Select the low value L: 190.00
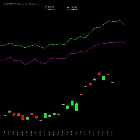This screenshot has height=140, width=140. coord(72,10)
